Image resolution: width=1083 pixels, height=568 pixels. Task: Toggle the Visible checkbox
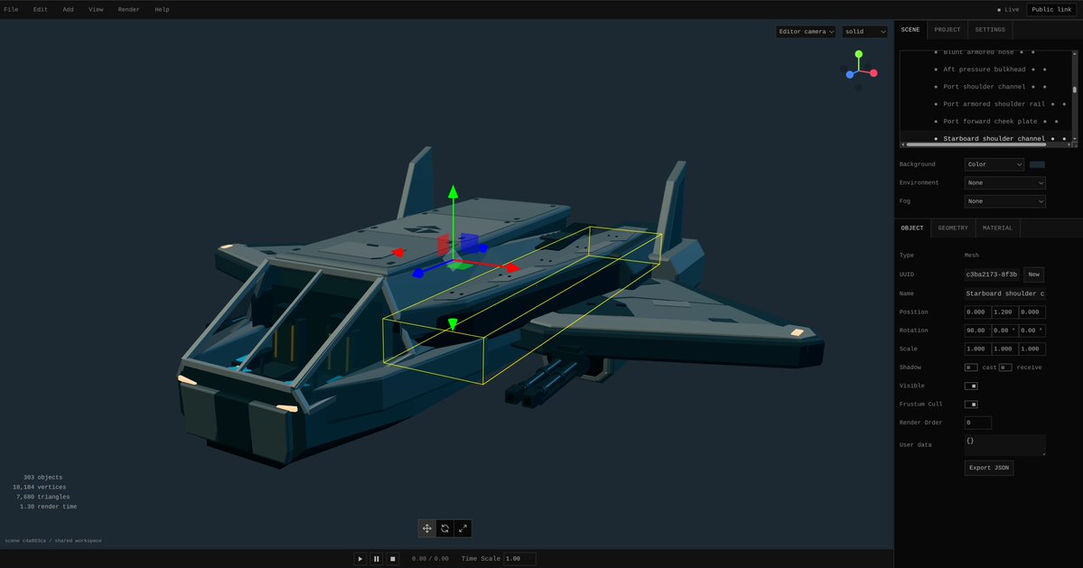pos(971,386)
